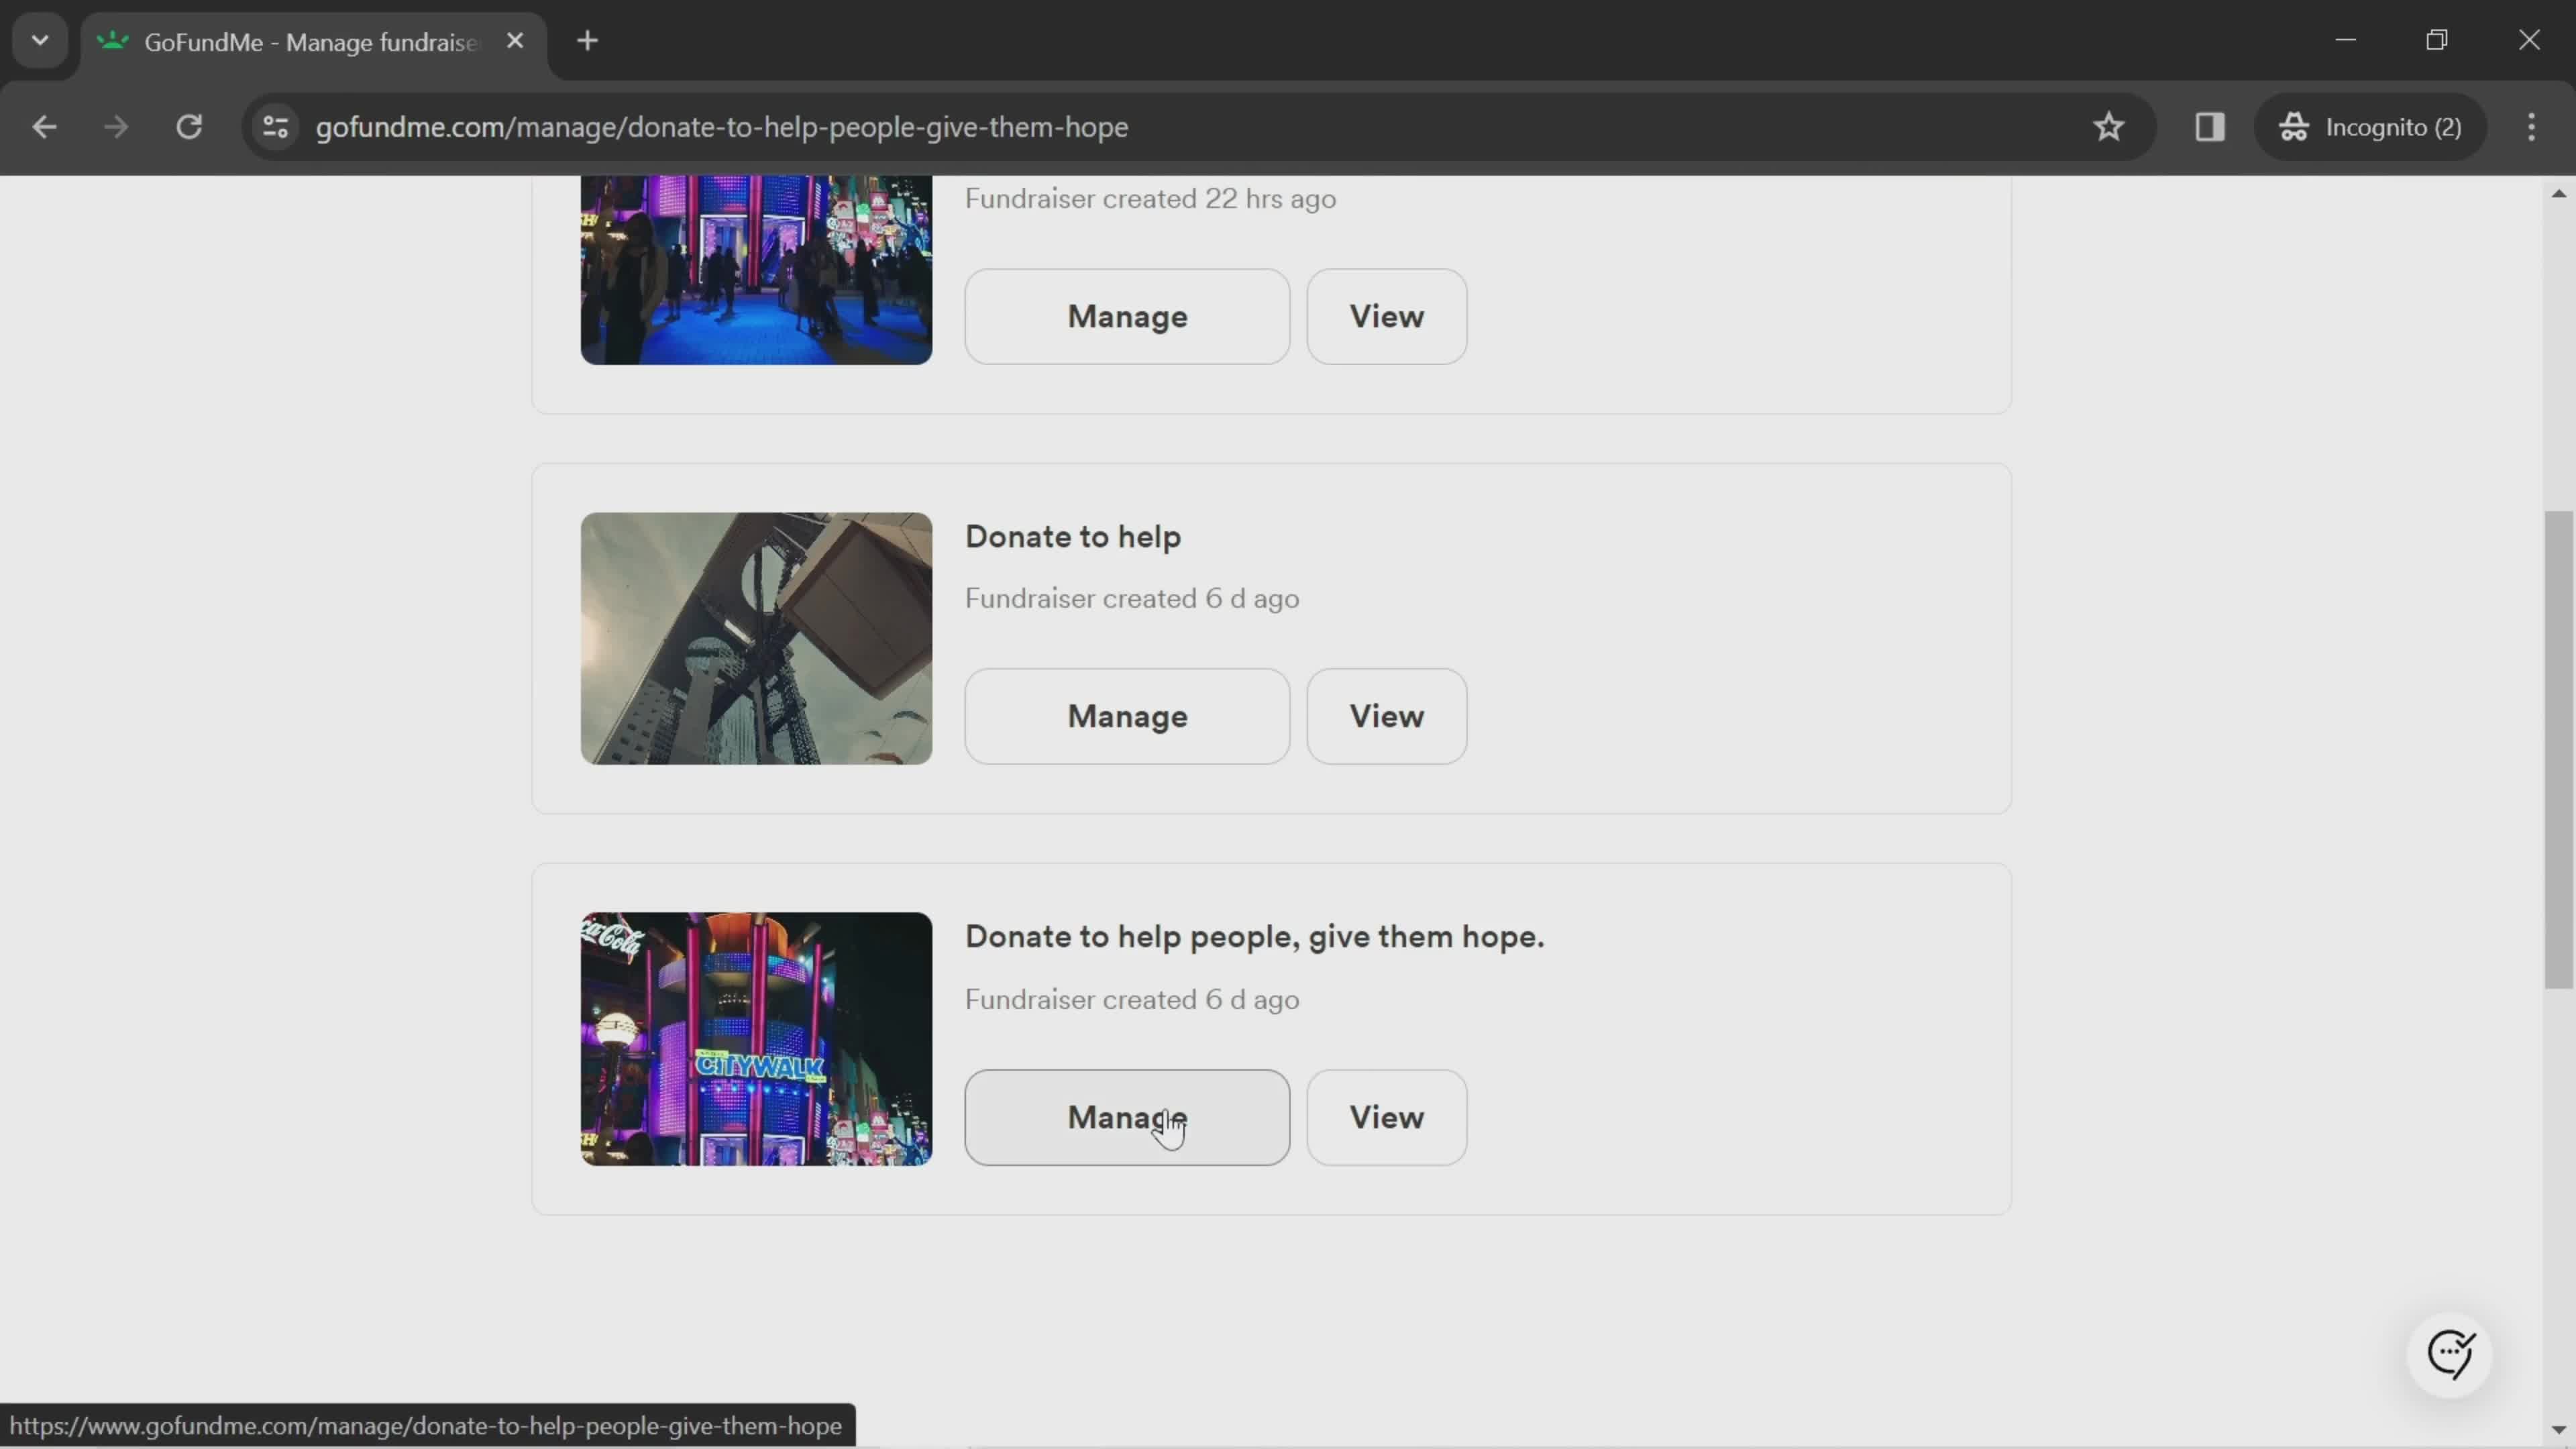Click Manage for 'Donate to help' fundraiser
Viewport: 2576px width, 1449px height.
1127,716
